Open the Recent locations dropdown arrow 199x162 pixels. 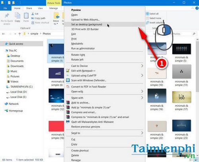click(15, 34)
